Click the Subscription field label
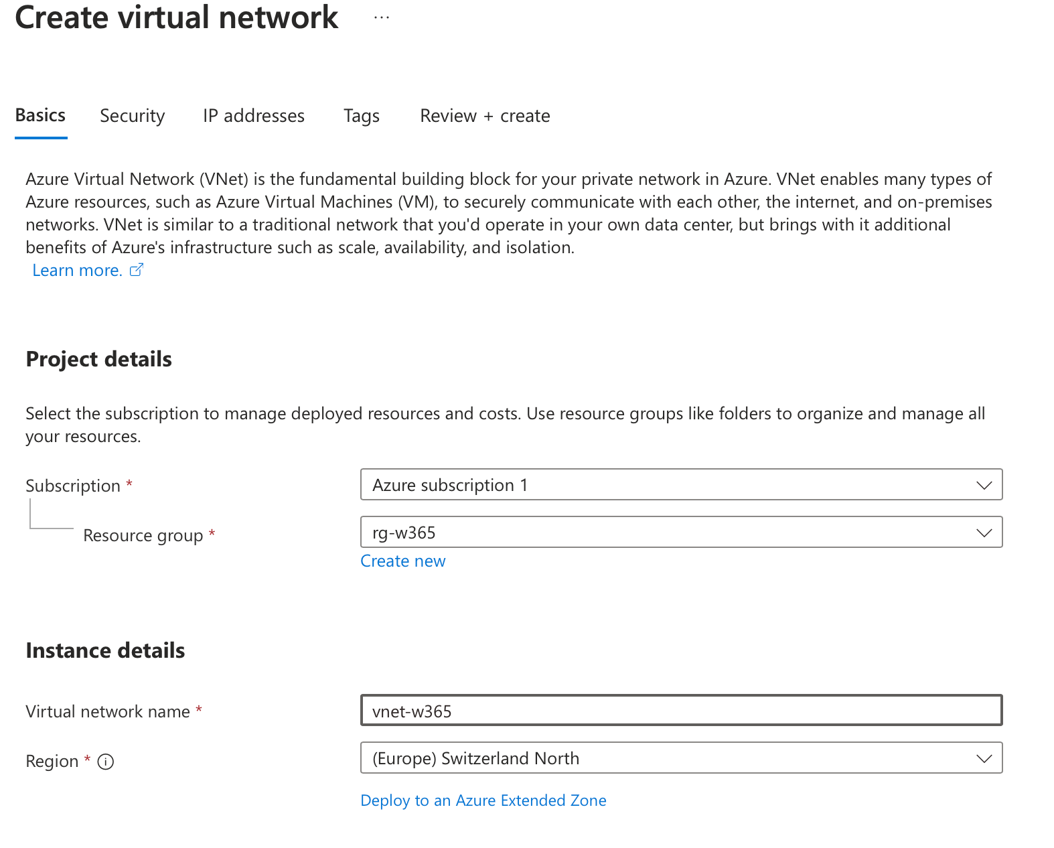The height and width of the screenshot is (848, 1054). [73, 486]
